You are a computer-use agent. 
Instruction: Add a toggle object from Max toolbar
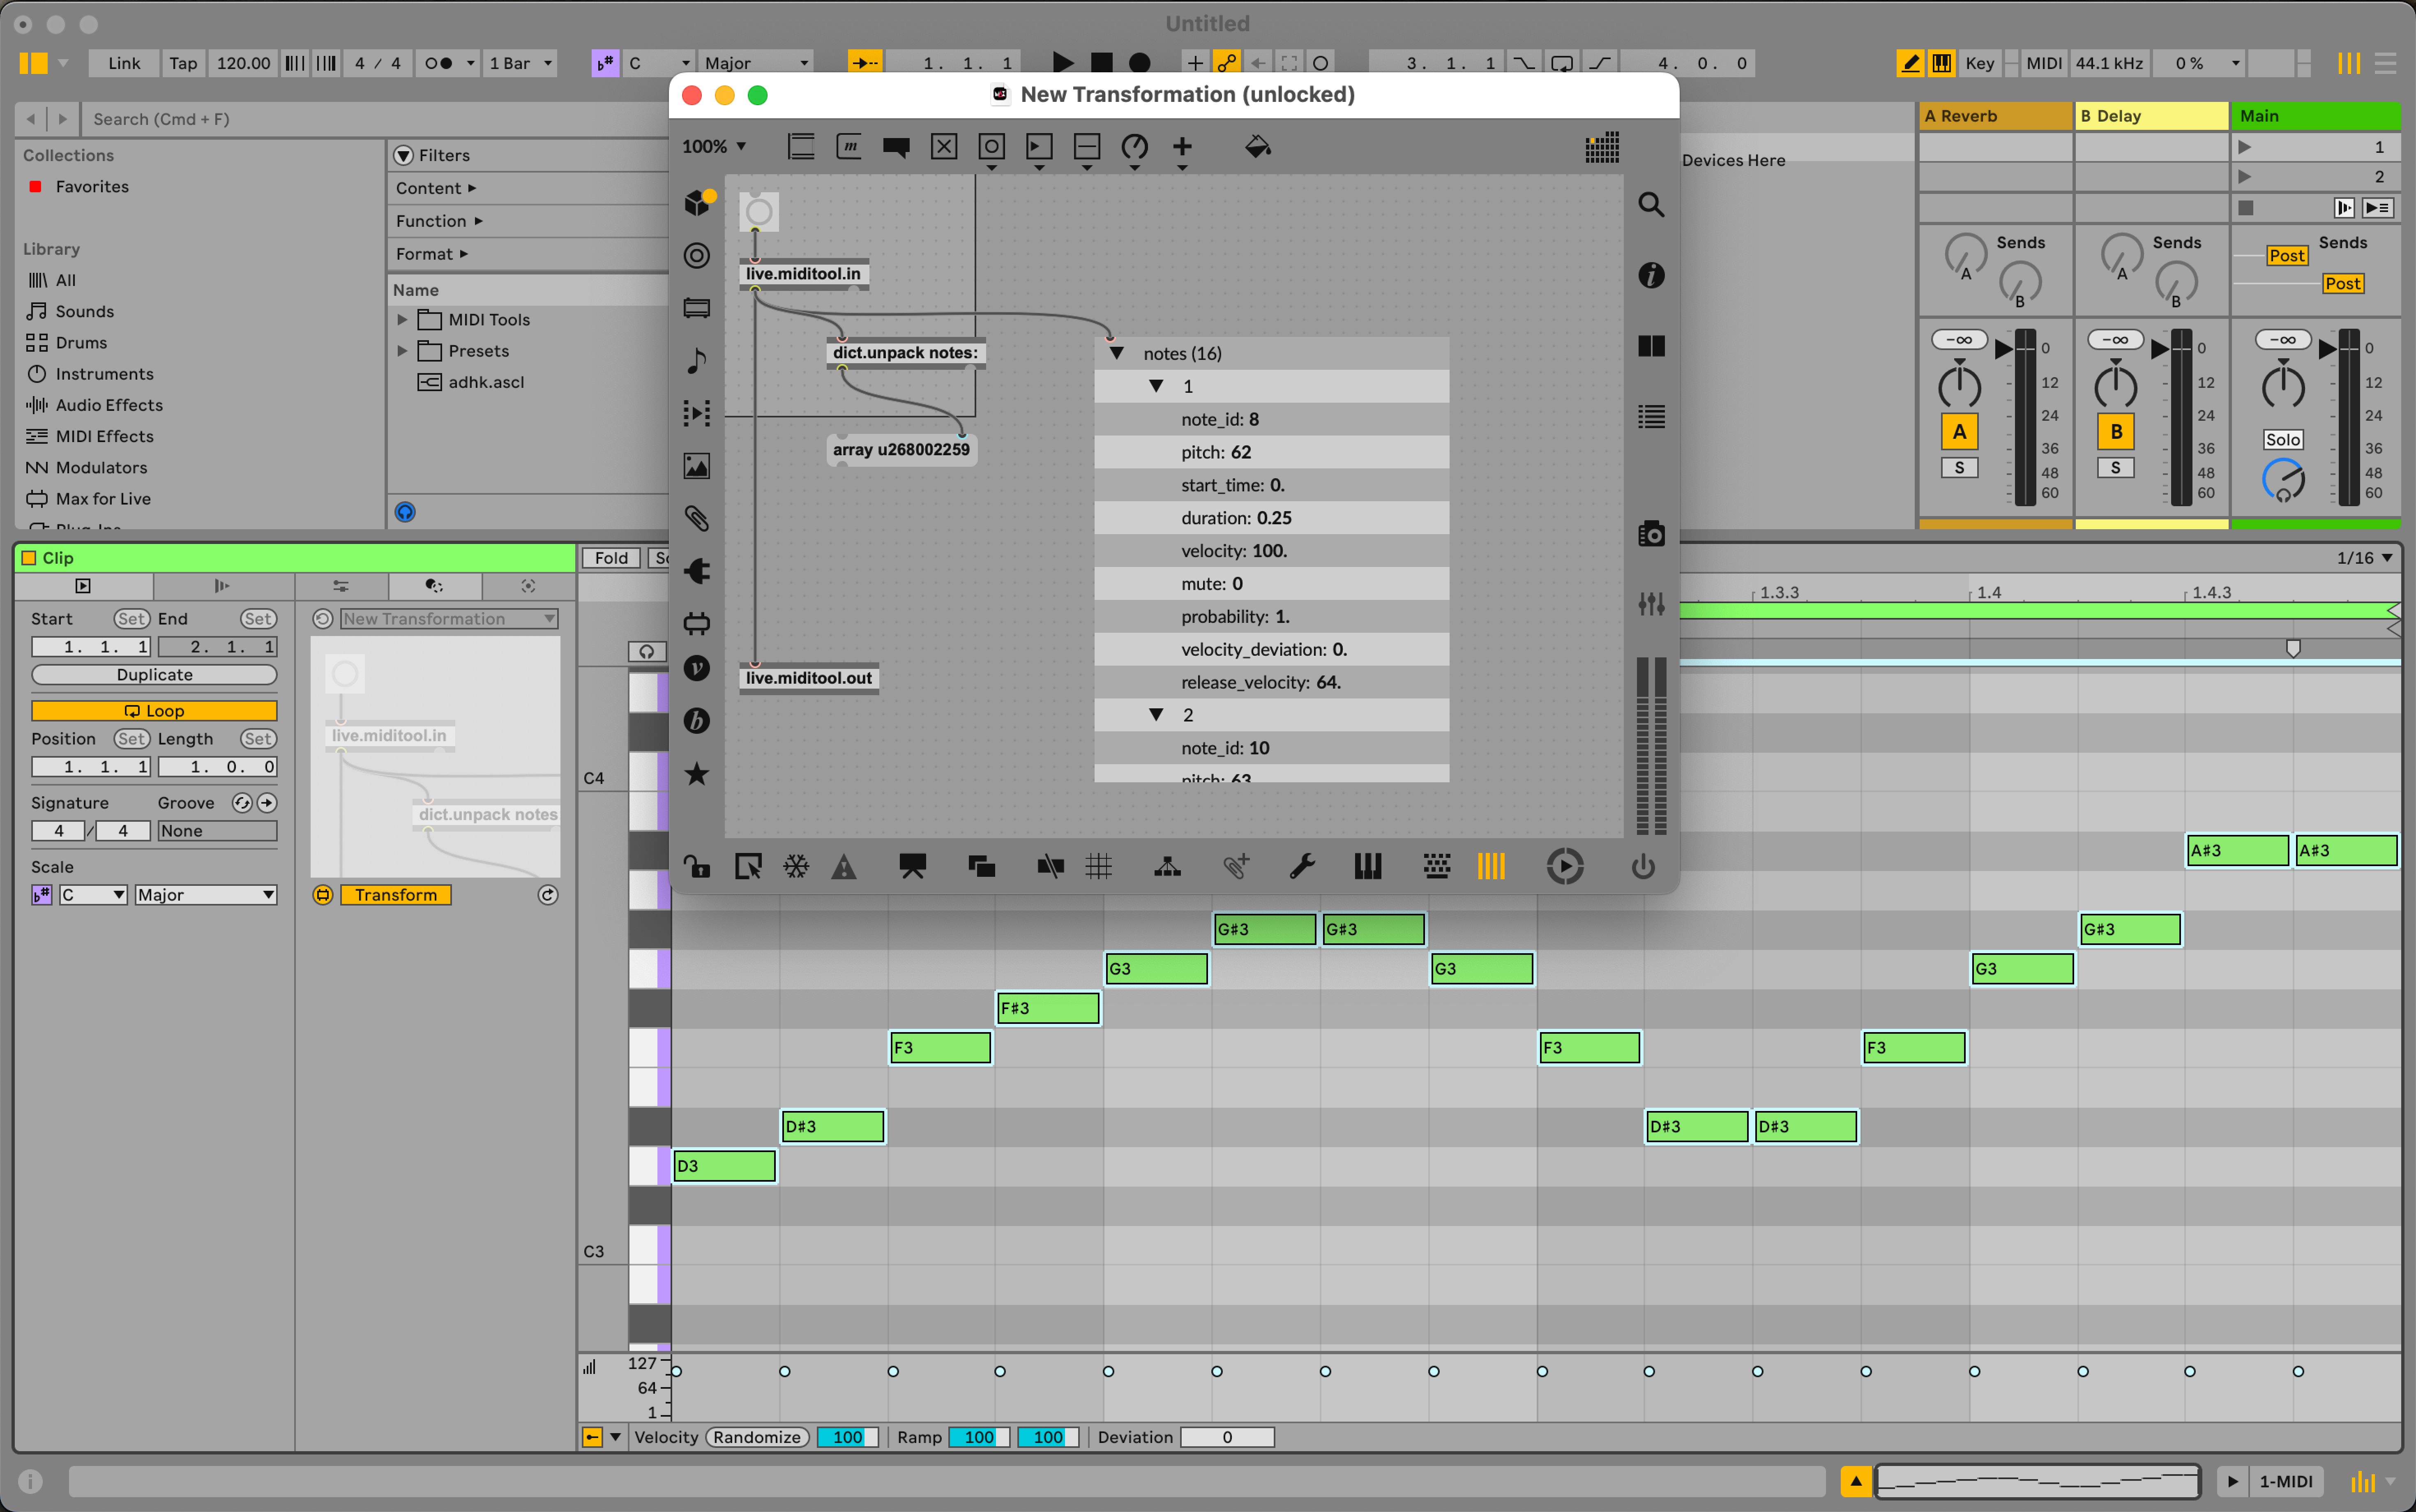[944, 147]
